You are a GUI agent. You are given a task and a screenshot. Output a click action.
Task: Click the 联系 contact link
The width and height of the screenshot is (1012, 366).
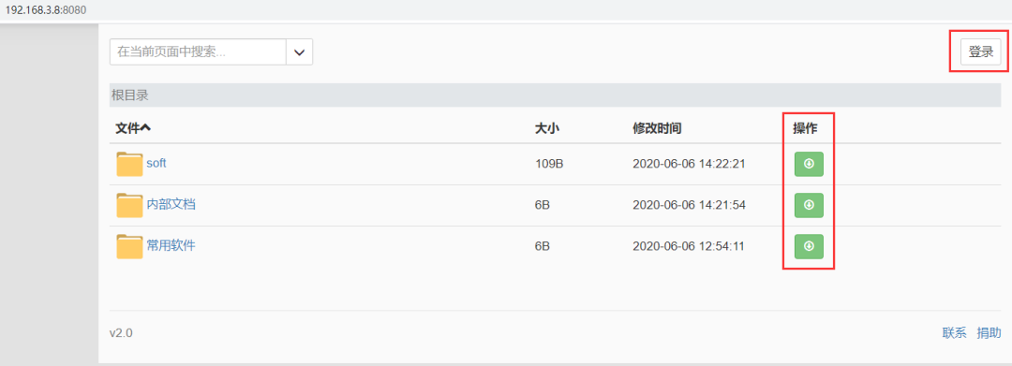(x=955, y=333)
